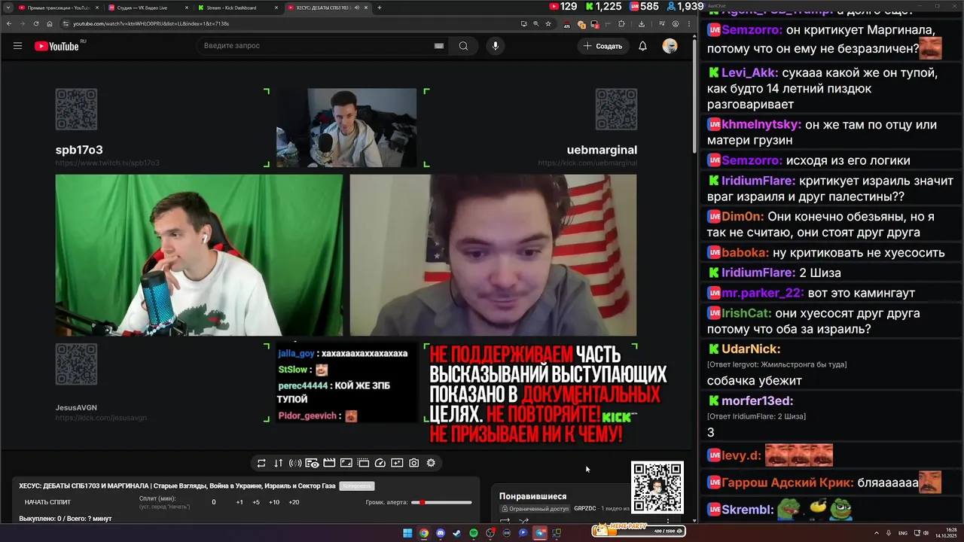
Task: Open the playlist three-dot more menu
Action: tap(668, 520)
